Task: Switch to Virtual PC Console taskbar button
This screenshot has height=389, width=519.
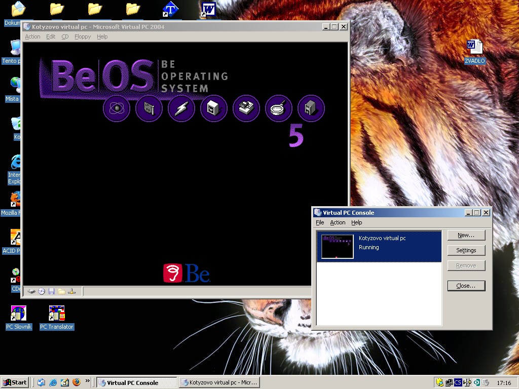Action: [137, 383]
